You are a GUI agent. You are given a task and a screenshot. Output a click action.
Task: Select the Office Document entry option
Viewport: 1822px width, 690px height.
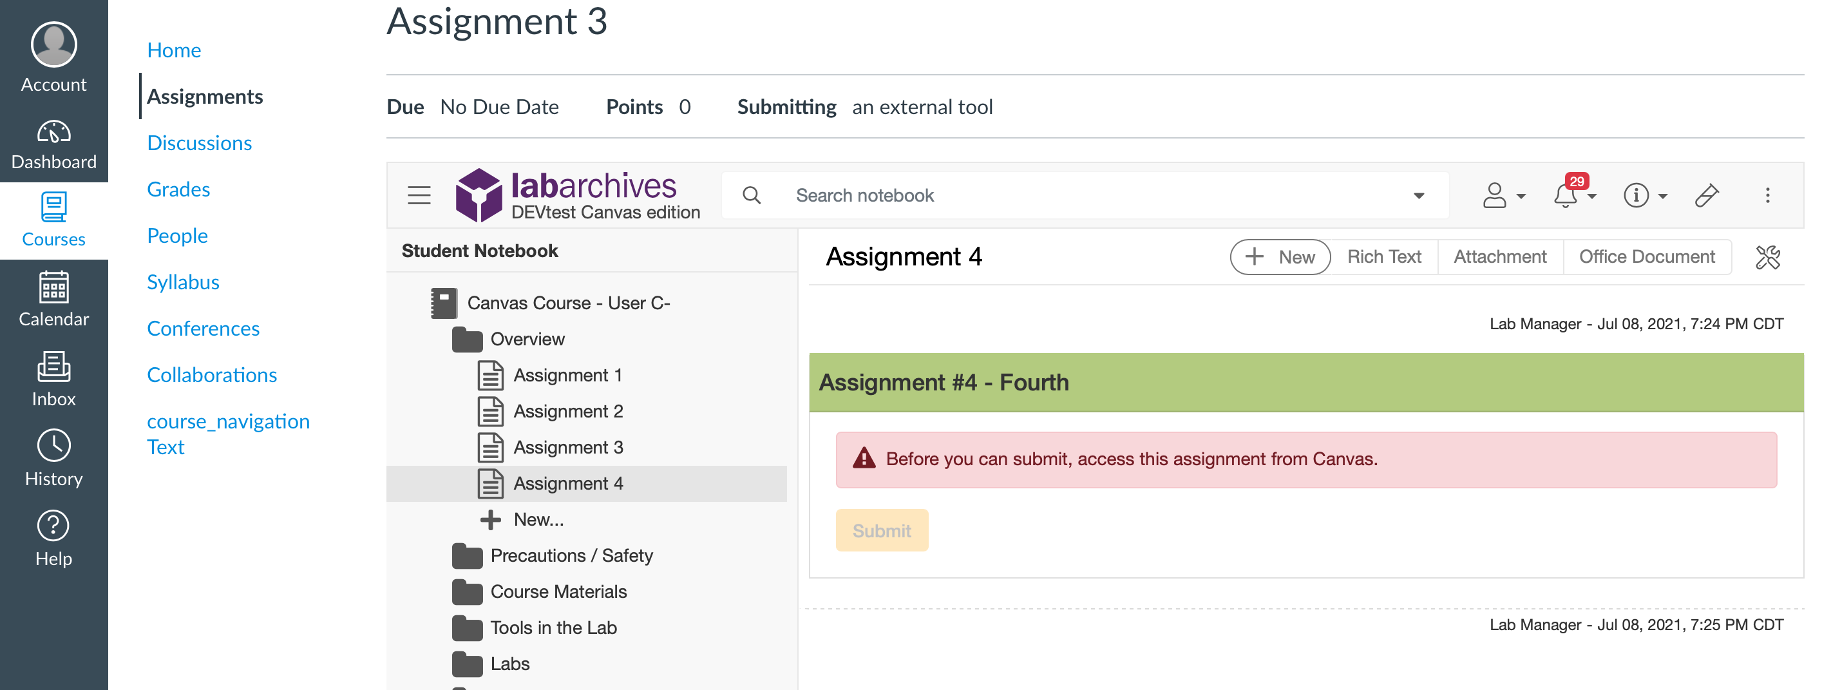[x=1646, y=257]
